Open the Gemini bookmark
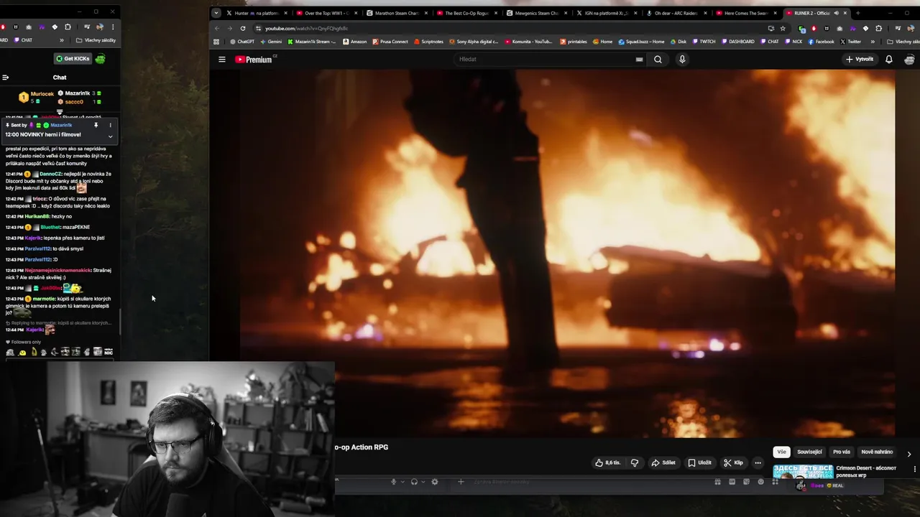Viewport: 920px width, 517px height. [x=271, y=42]
